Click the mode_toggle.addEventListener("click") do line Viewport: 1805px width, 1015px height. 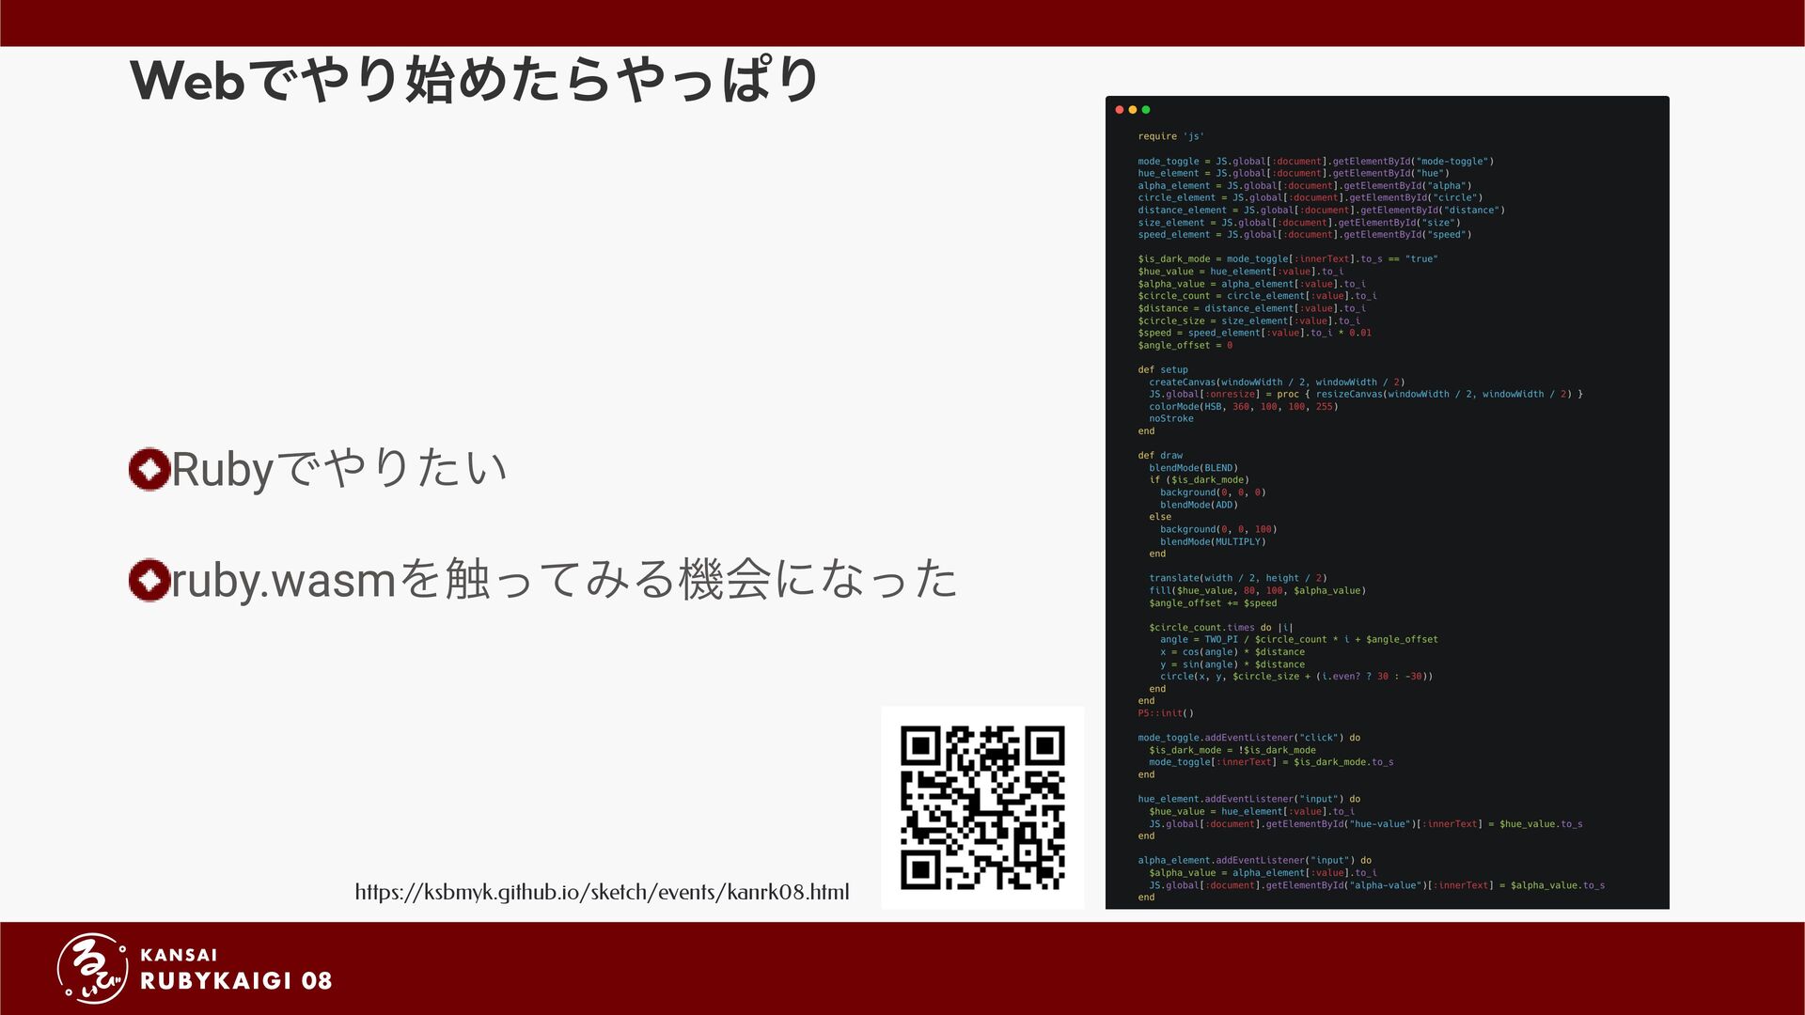click(x=1248, y=738)
